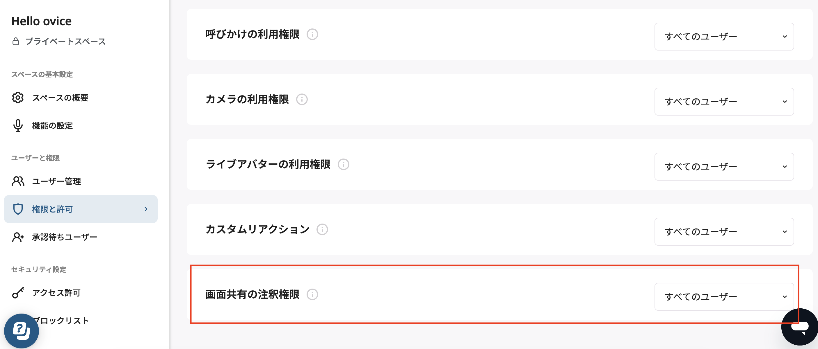The width and height of the screenshot is (818, 349).
Task: Open the ライブアバターの利用権限 dropdown
Action: click(724, 167)
